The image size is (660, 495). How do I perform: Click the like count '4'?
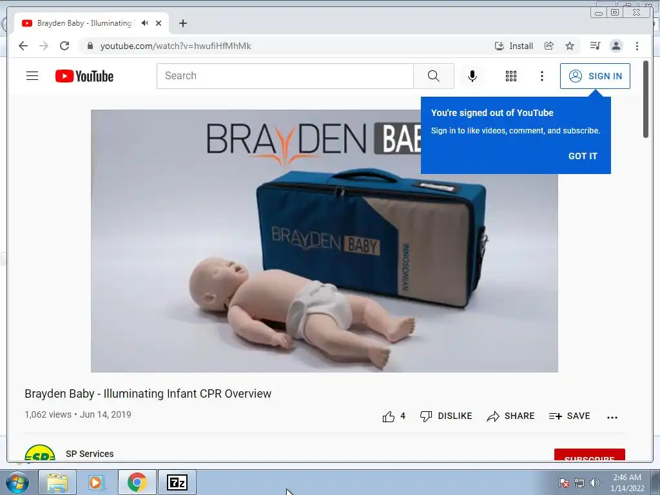tap(403, 416)
